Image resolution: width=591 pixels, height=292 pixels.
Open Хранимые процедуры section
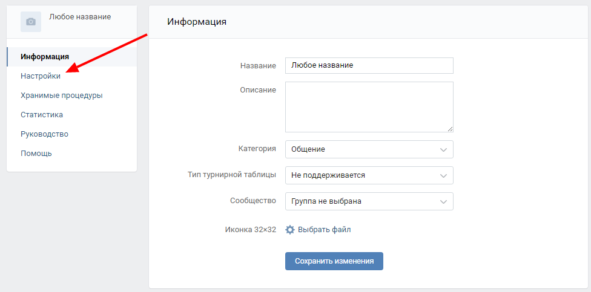(x=61, y=96)
